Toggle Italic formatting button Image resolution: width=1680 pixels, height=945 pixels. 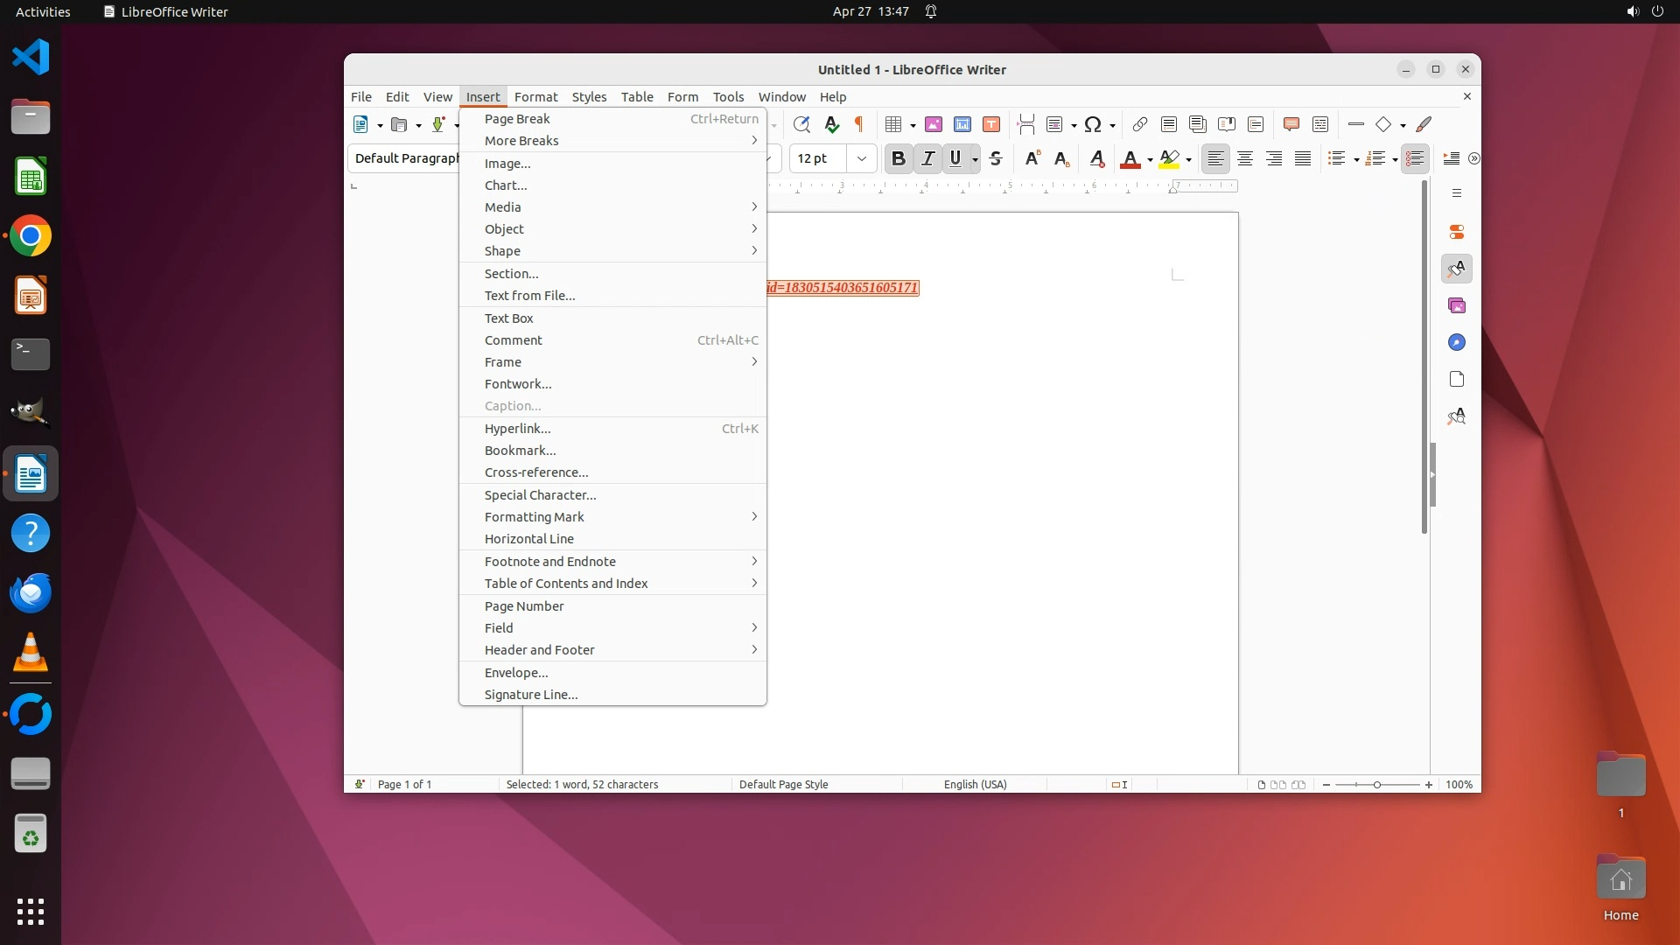pyautogui.click(x=927, y=158)
